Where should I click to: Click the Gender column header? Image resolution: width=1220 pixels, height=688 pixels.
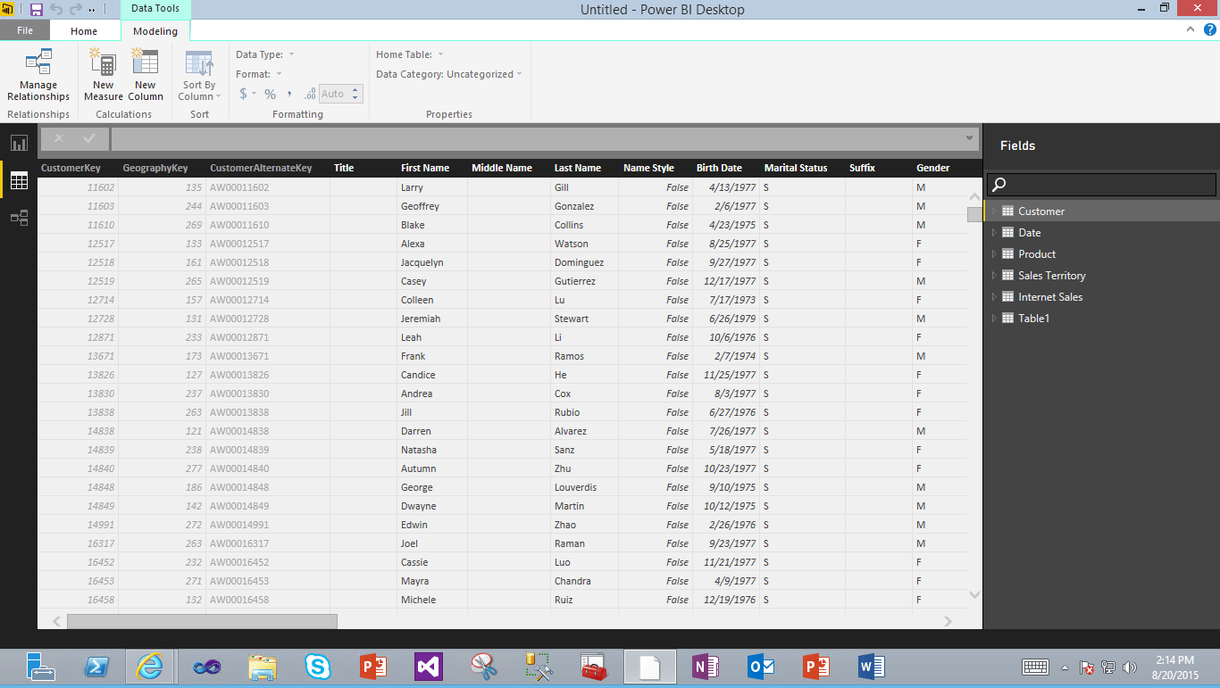pyautogui.click(x=932, y=168)
